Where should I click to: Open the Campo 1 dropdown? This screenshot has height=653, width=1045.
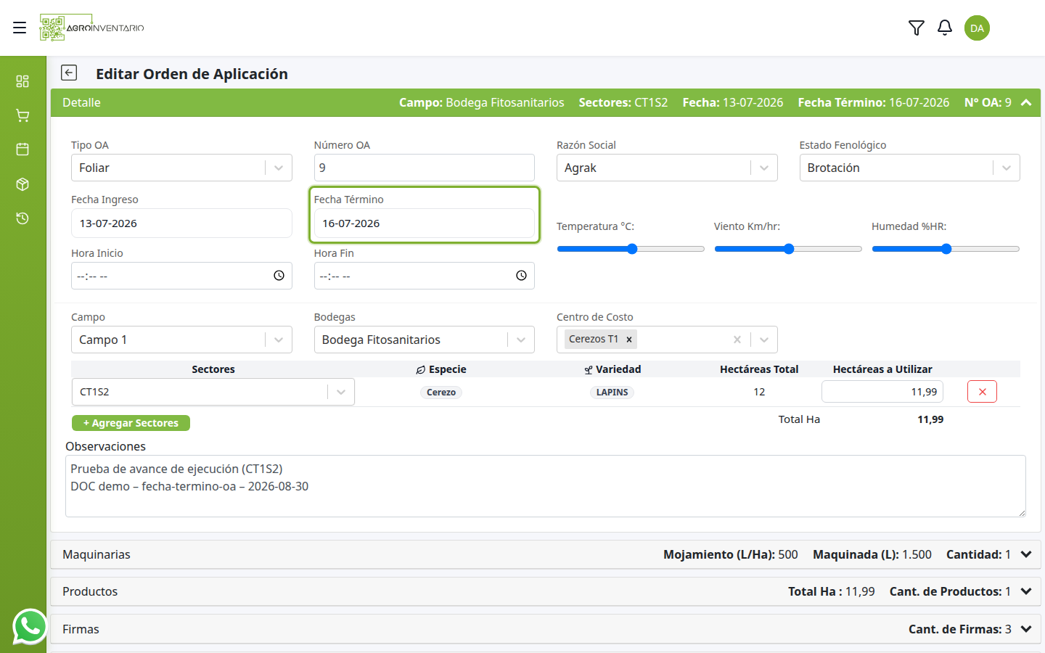[181, 340]
